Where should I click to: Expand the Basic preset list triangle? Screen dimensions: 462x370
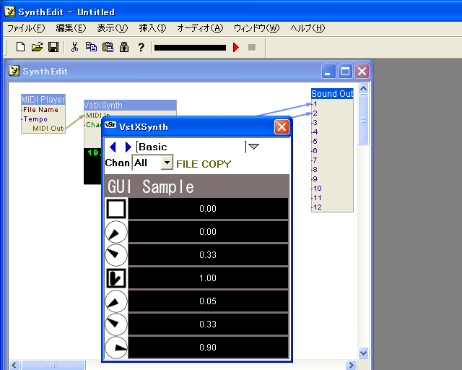pyautogui.click(x=253, y=147)
